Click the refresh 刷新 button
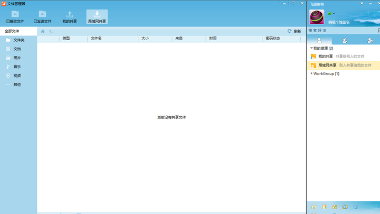Image resolution: width=380 pixels, height=214 pixels. coord(294,31)
